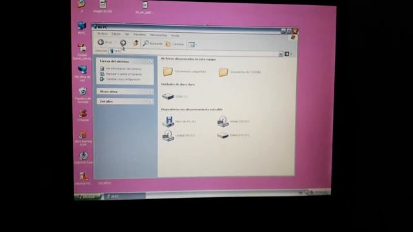
Task: Expand the Otros sitios panel
Action: click(x=150, y=92)
